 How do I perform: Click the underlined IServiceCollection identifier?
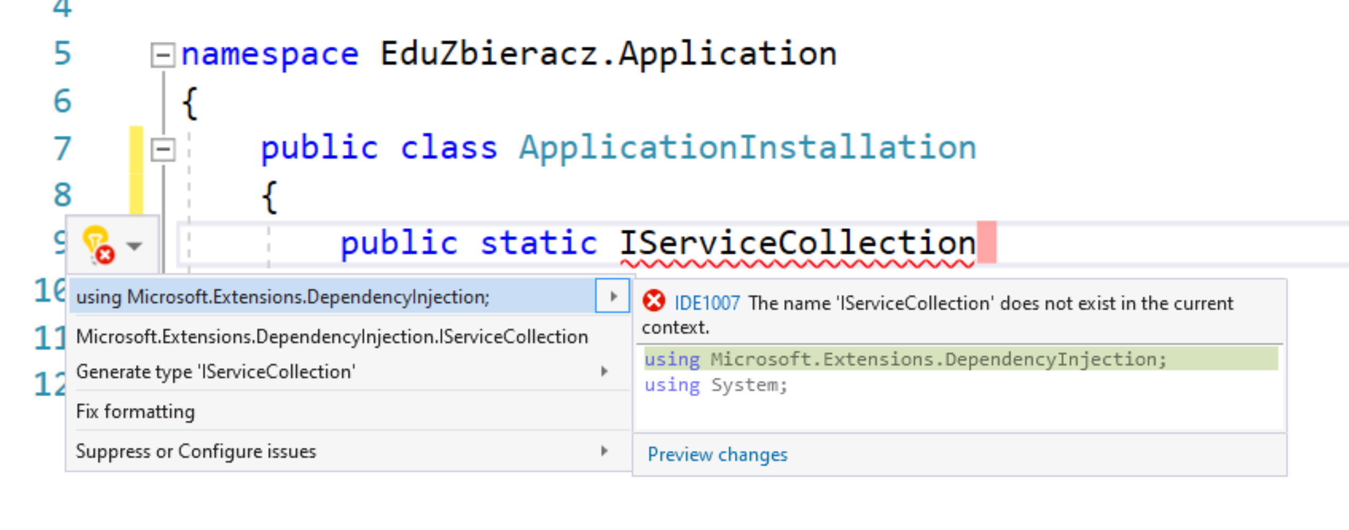[797, 244]
